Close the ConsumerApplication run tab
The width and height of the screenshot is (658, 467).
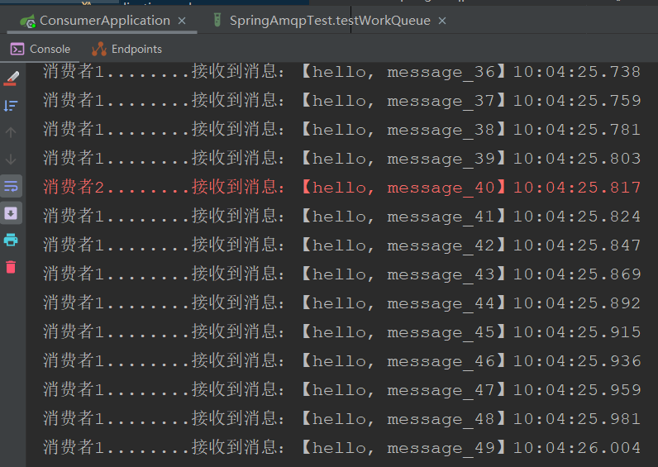[182, 21]
